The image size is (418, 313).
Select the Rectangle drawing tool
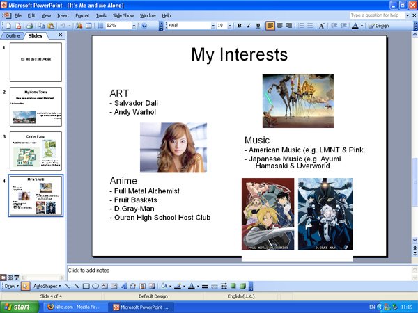[86, 286]
